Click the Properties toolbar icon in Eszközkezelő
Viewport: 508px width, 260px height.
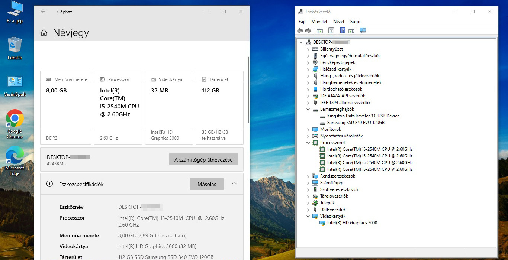331,30
